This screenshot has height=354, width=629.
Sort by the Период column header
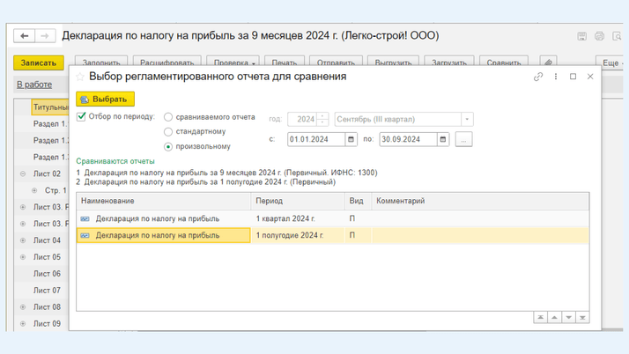click(298, 201)
